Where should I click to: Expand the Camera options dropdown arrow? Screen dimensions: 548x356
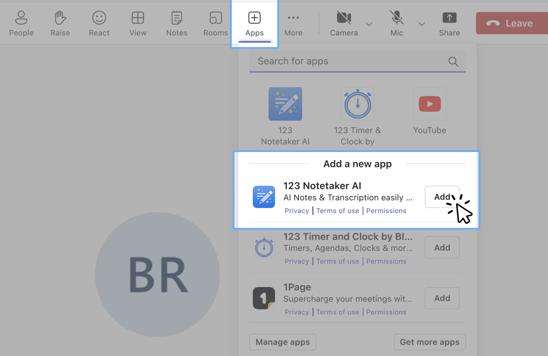369,24
